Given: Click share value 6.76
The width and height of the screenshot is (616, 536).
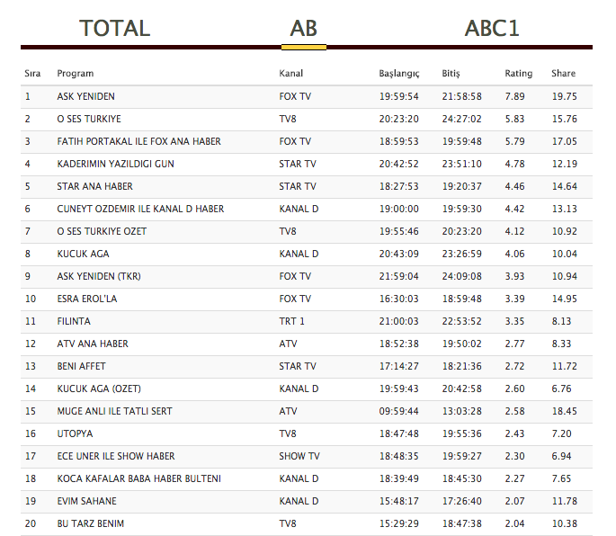Looking at the screenshot, I should tap(561, 389).
